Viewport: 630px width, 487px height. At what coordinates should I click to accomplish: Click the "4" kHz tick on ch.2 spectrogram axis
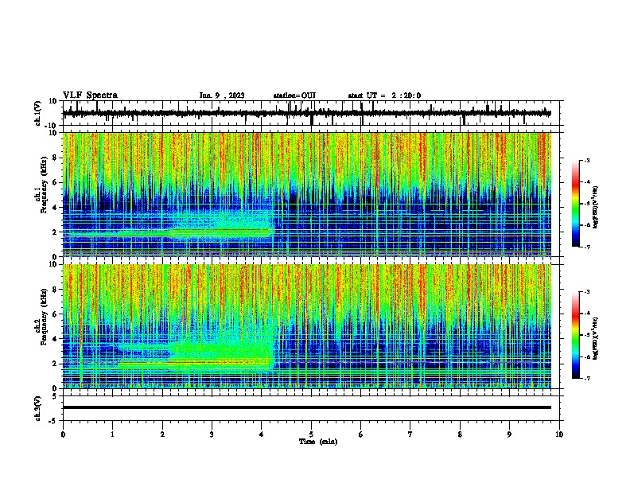[x=56, y=339]
